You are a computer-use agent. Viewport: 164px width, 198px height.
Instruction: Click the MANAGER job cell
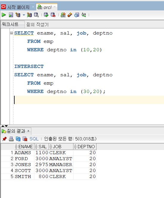[61, 165]
